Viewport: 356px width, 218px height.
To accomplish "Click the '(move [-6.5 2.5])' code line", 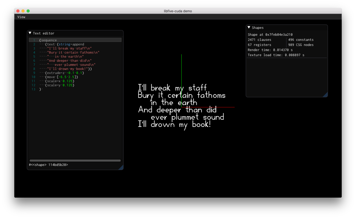I will (x=62, y=77).
